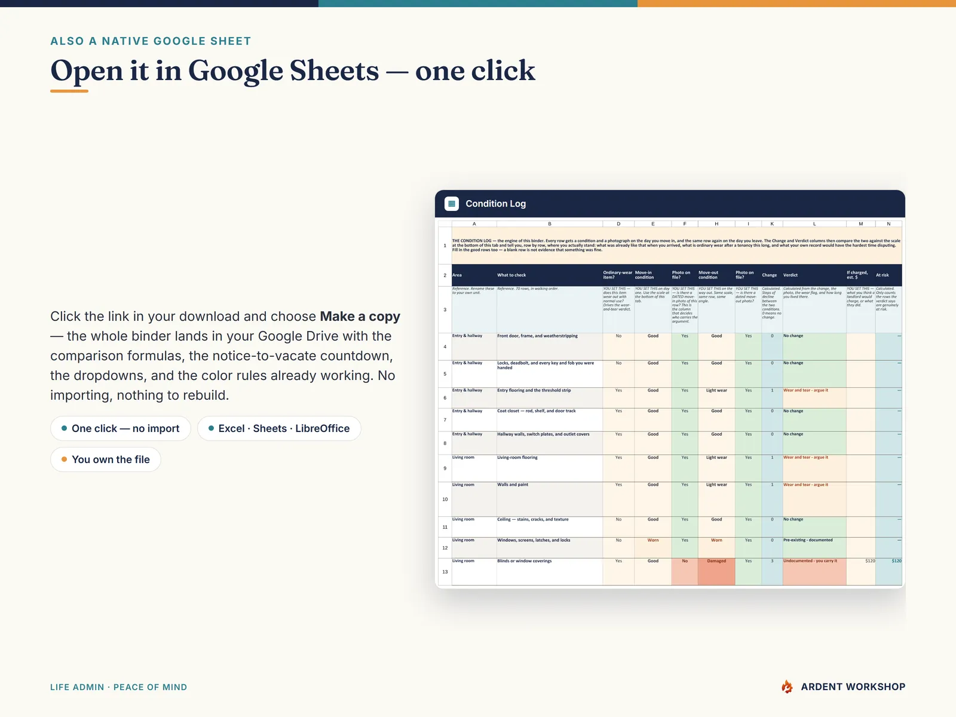This screenshot has width=956, height=717.
Task: Click the red "No" photo cell in row 13
Action: coord(685,572)
